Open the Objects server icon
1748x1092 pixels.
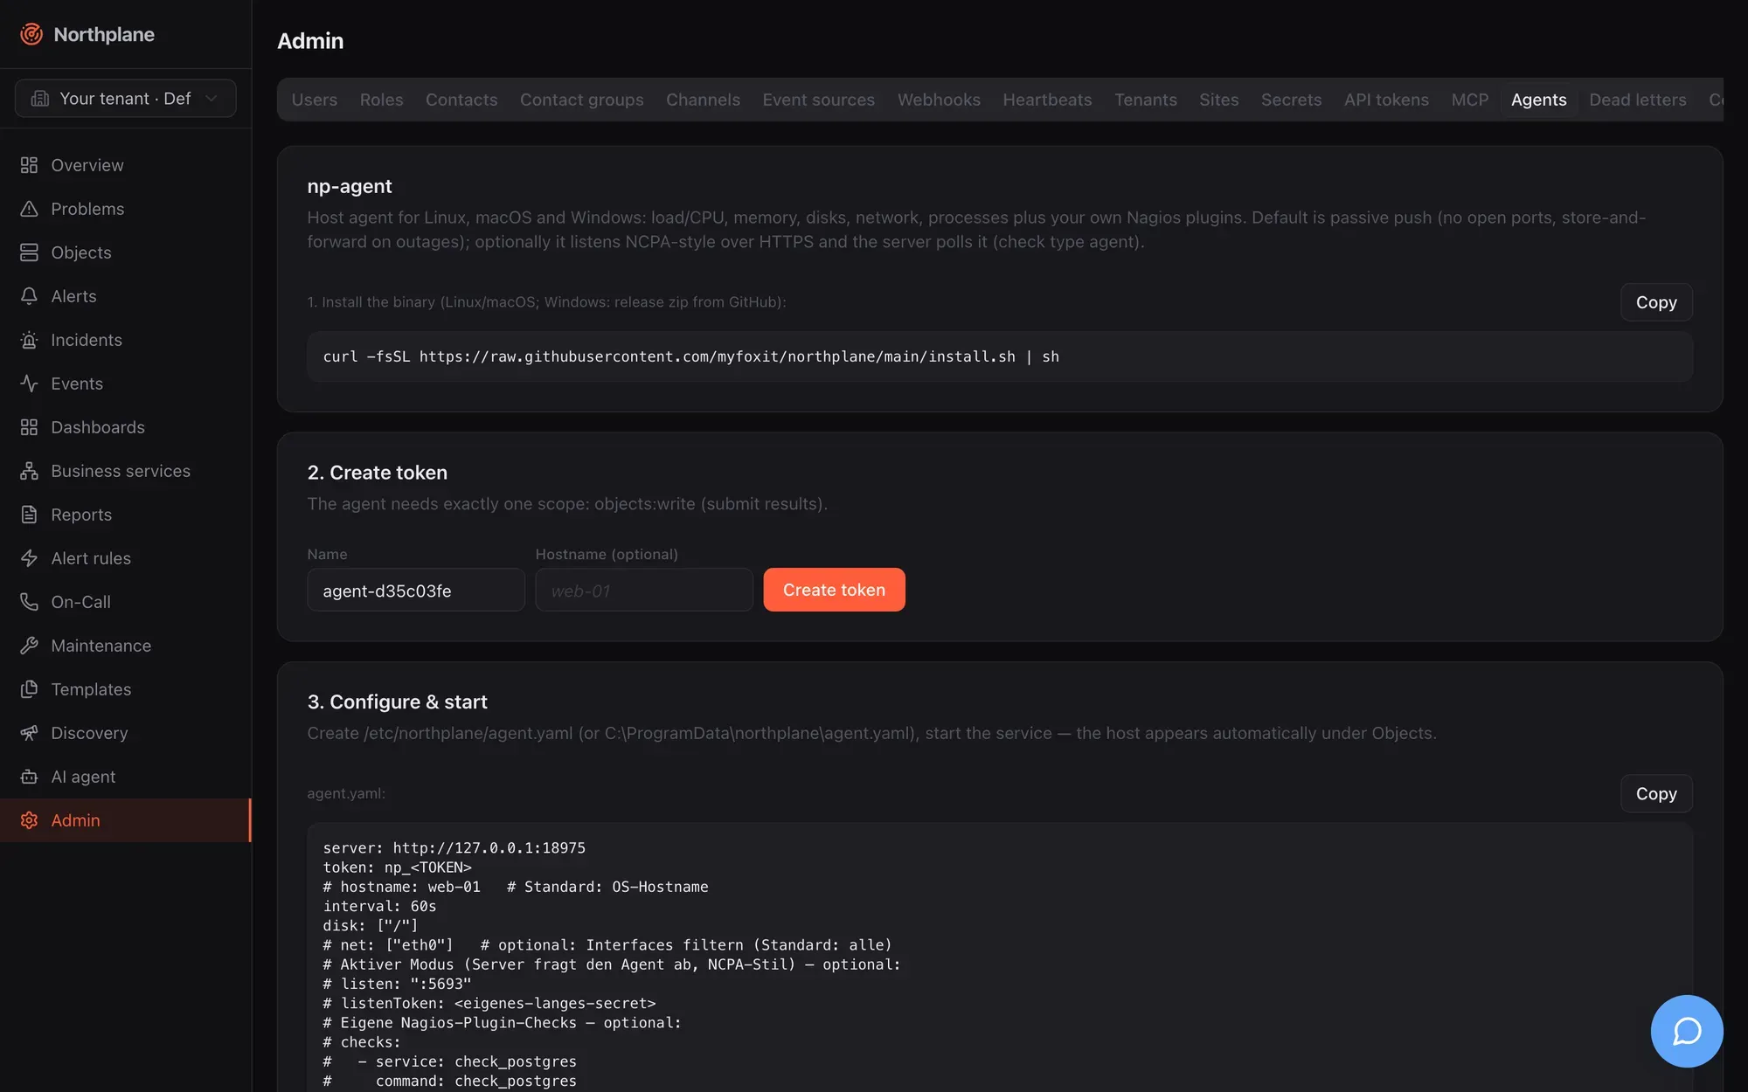click(x=29, y=252)
